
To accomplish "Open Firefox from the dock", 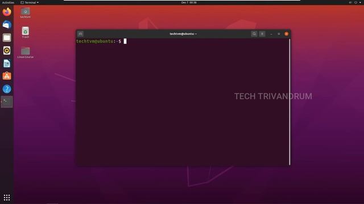I will [7, 11].
